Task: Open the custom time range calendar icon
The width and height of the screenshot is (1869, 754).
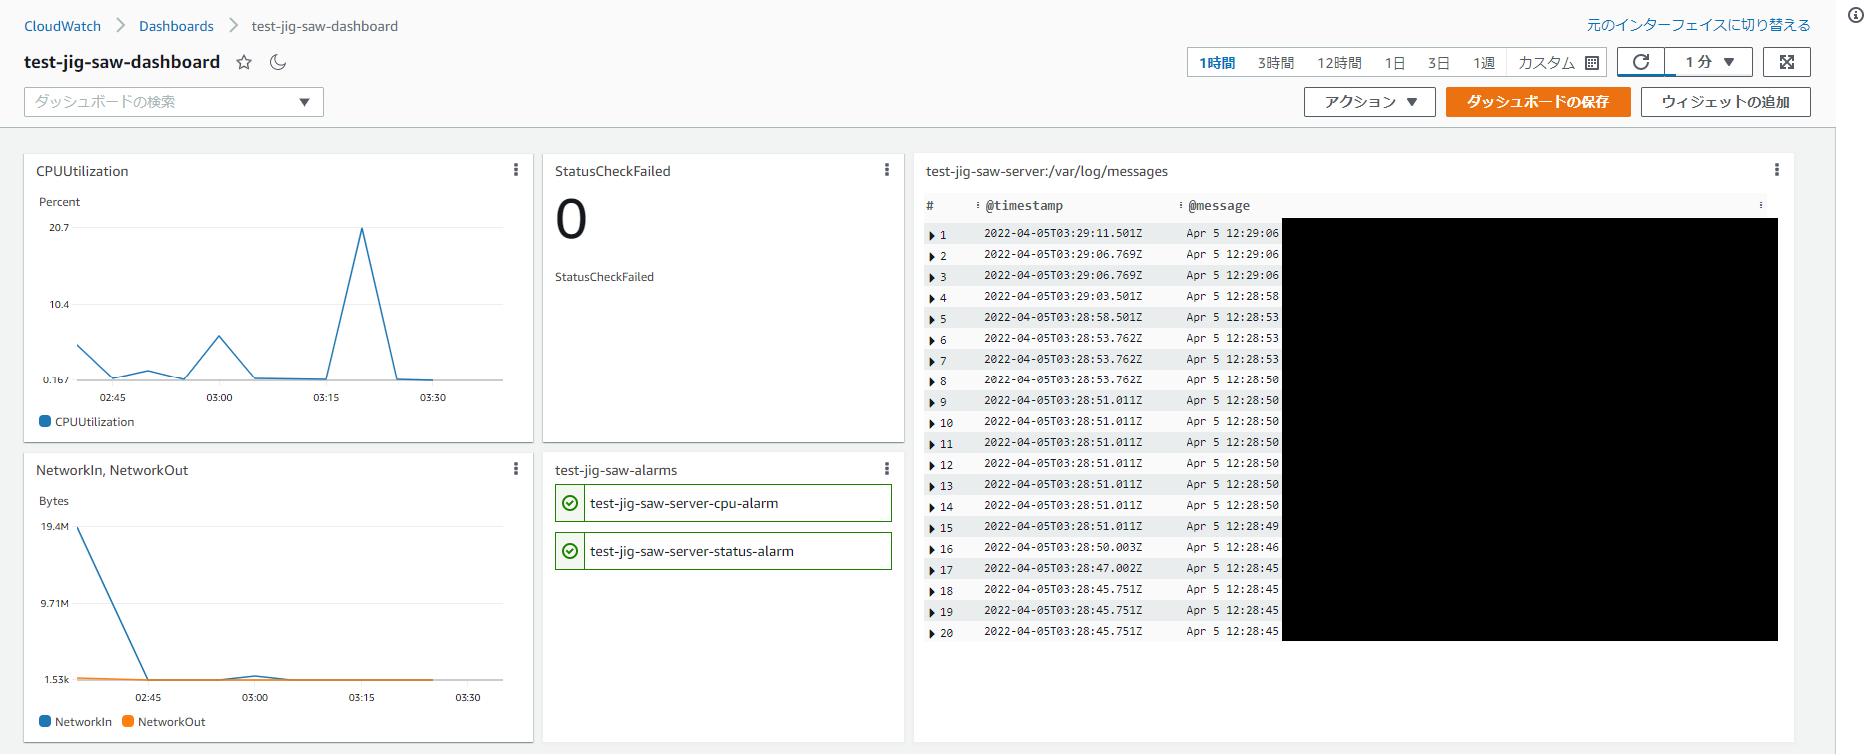Action: coord(1592,63)
